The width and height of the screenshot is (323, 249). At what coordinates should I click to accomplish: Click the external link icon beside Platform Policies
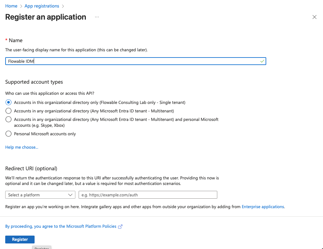tap(120, 226)
